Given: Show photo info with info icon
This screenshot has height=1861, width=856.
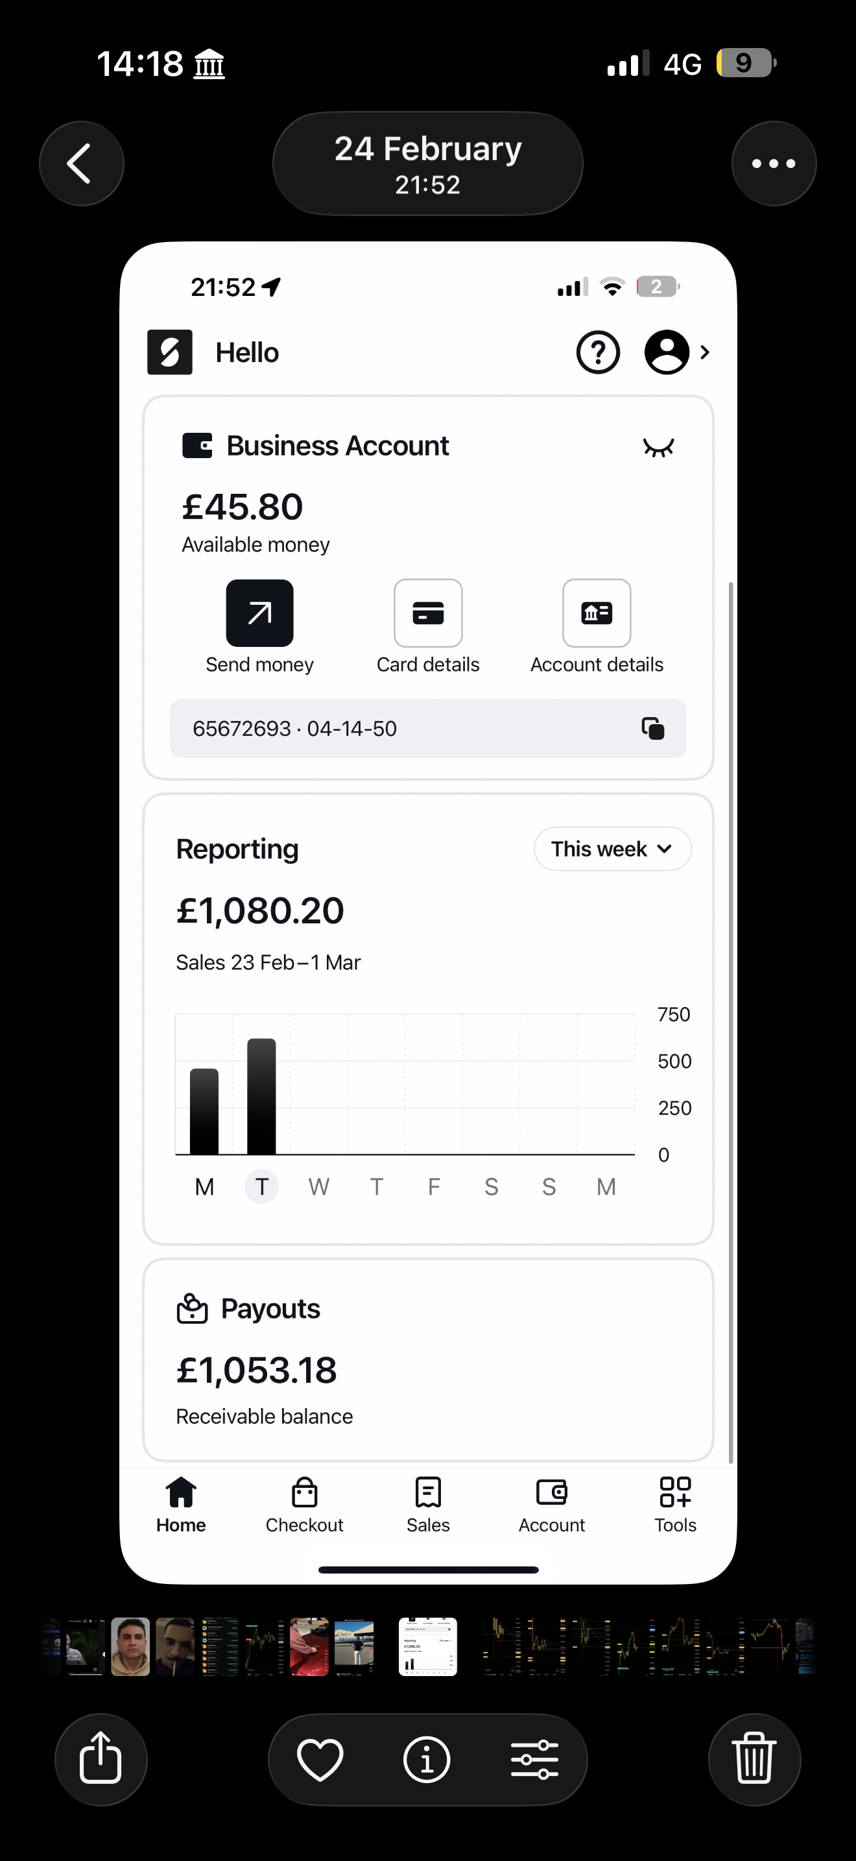Looking at the screenshot, I should pyautogui.click(x=427, y=1759).
